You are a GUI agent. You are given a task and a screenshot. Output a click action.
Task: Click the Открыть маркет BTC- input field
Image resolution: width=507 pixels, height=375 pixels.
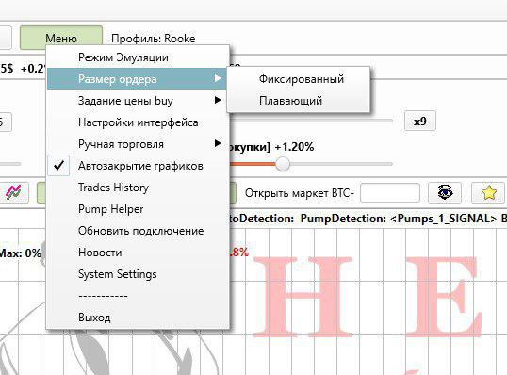(x=390, y=193)
